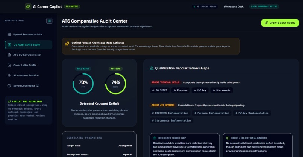Click the Creds & Education book icon
Screen dimensions: 303x157
coord(228,138)
